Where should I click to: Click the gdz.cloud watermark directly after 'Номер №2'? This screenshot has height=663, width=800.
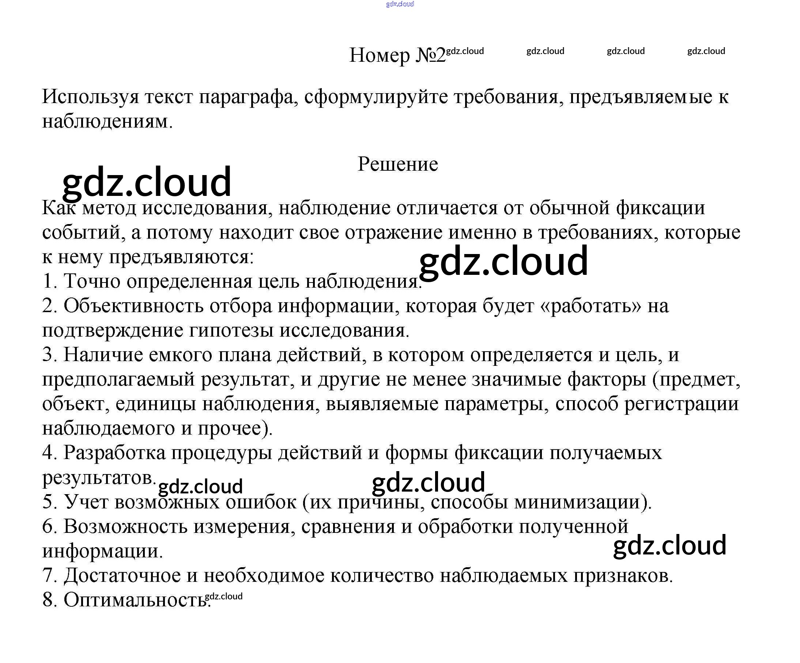click(x=465, y=51)
